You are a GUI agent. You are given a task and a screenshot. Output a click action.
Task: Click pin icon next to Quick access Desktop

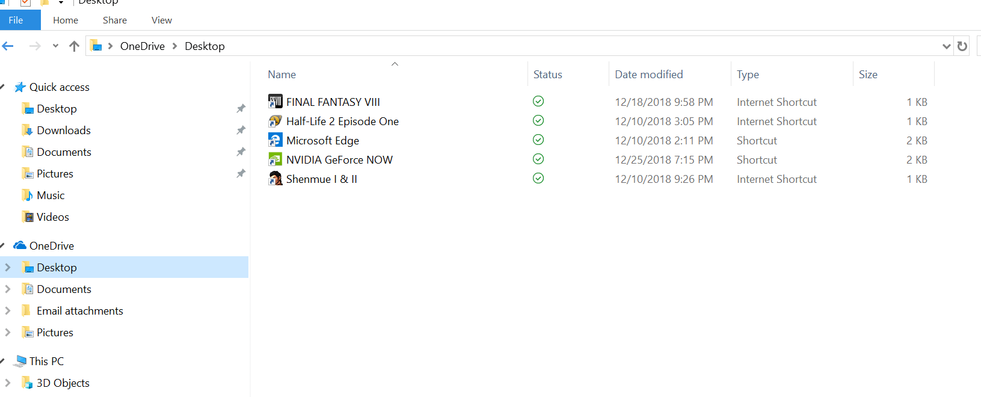[x=241, y=109]
